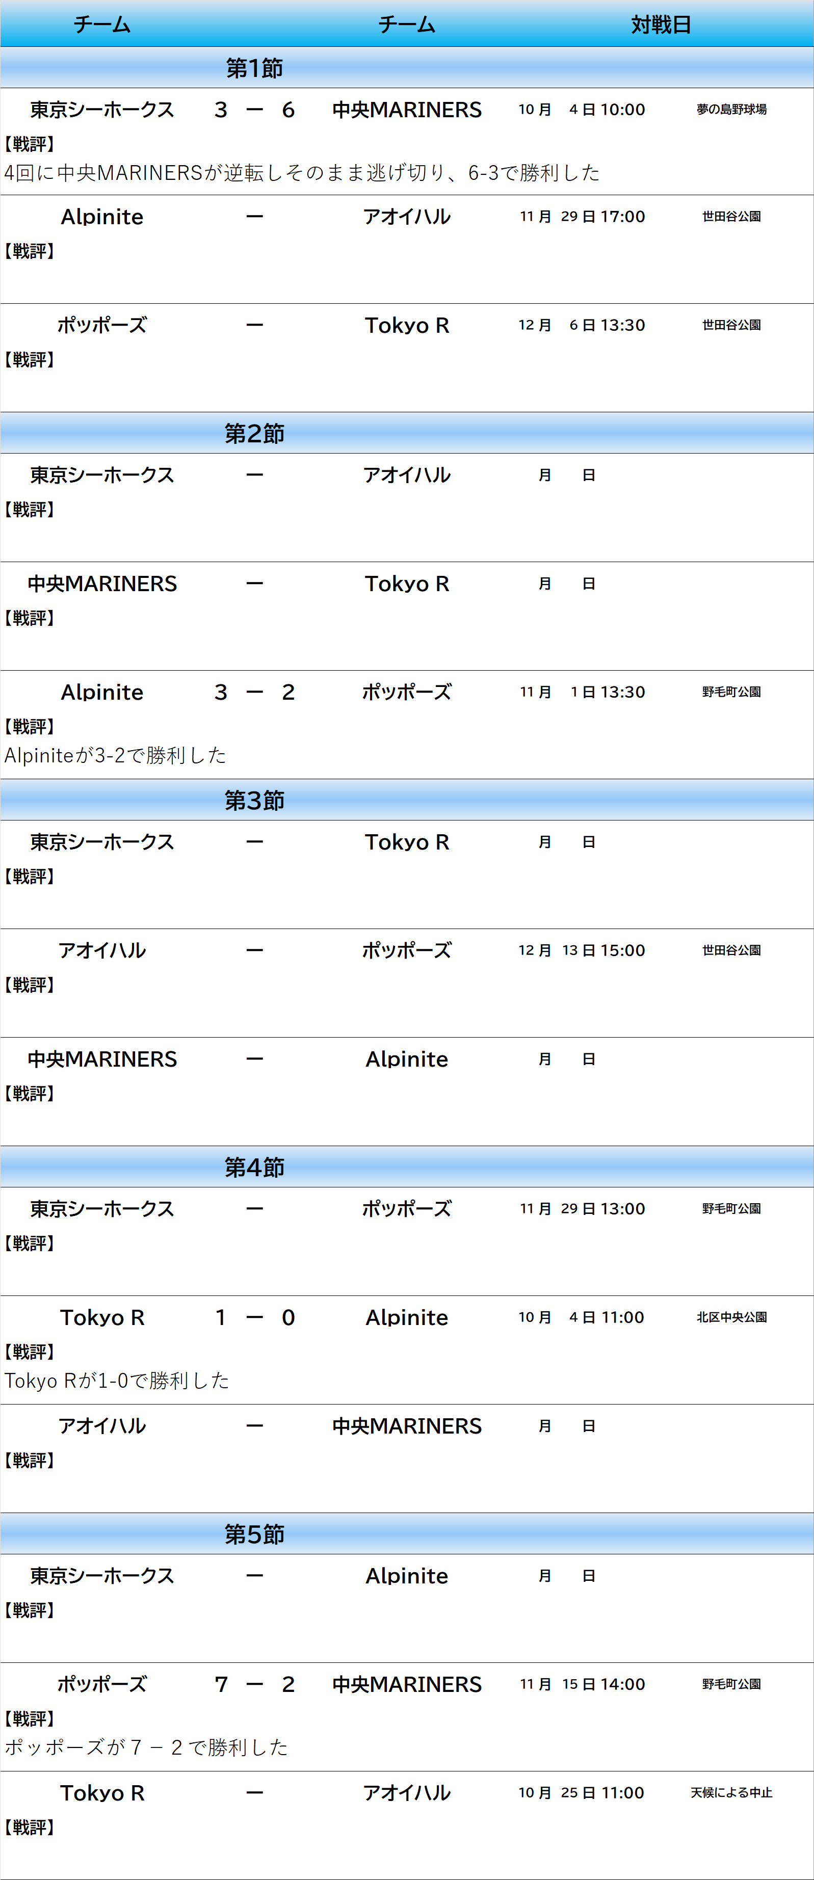This screenshot has height=1880, width=814.
Task: Click the 11月15日 14:00 match date
Action: tap(582, 1684)
